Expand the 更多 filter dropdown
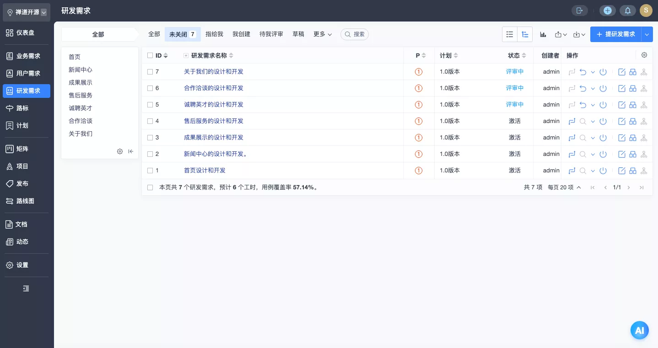658x348 pixels. (322, 34)
